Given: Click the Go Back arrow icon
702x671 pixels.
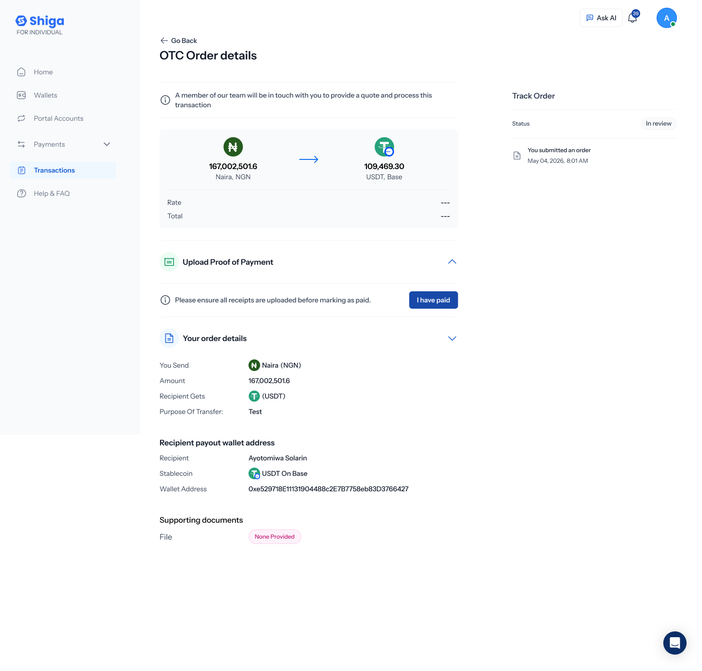Looking at the screenshot, I should [164, 41].
